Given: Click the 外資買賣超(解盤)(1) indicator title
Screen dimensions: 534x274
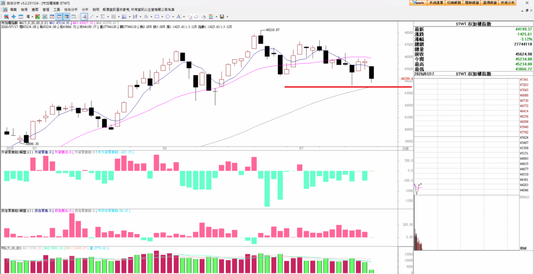Looking at the screenshot, I should click(17, 152).
